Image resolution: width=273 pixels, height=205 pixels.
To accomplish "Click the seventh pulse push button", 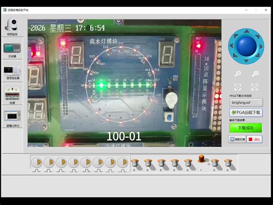I will 110,162.
